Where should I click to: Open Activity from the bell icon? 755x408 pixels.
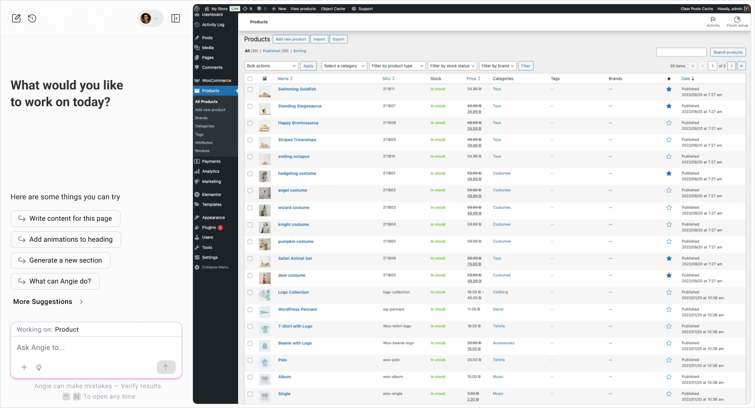(x=714, y=22)
